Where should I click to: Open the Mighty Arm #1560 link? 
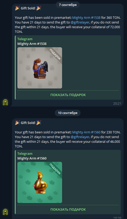86,132
